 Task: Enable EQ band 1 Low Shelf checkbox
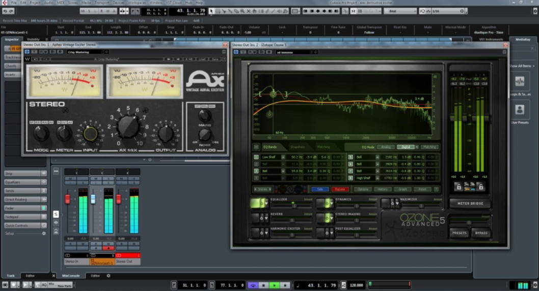pyautogui.click(x=256, y=157)
